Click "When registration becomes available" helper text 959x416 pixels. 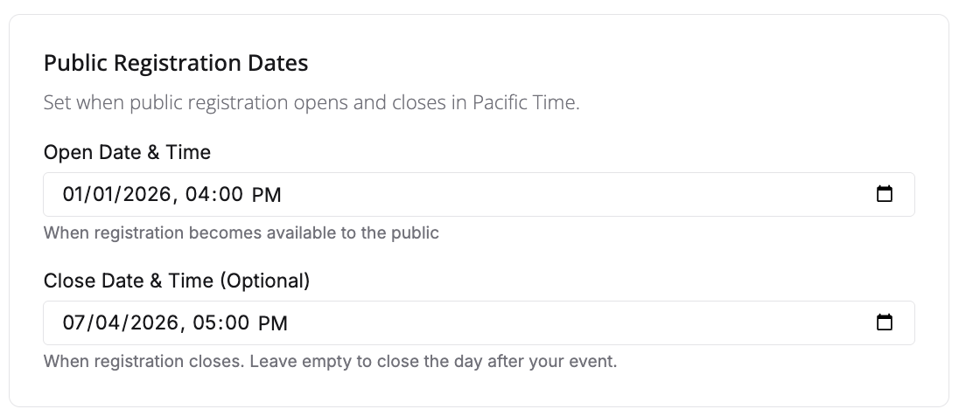tap(241, 232)
